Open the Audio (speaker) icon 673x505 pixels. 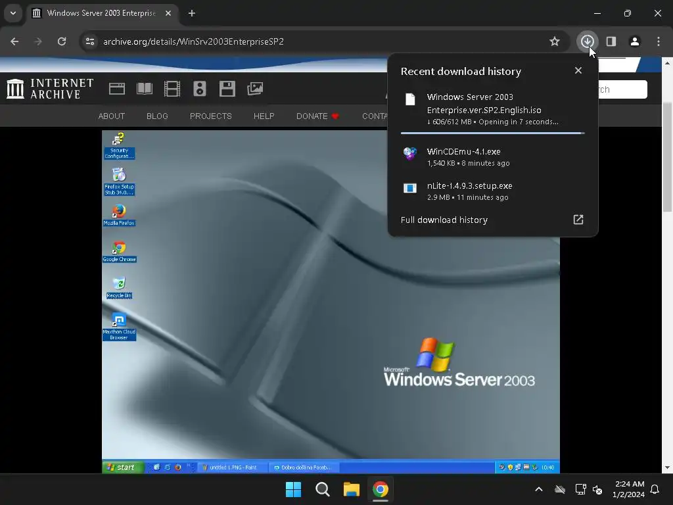point(200,89)
